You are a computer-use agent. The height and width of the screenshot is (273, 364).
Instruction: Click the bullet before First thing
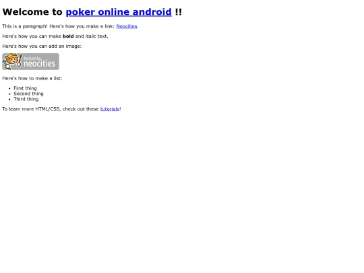(9, 88)
